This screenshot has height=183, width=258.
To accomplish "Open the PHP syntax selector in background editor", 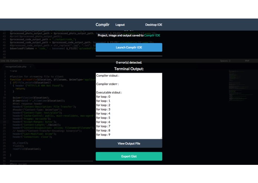I will click(x=247, y=61).
